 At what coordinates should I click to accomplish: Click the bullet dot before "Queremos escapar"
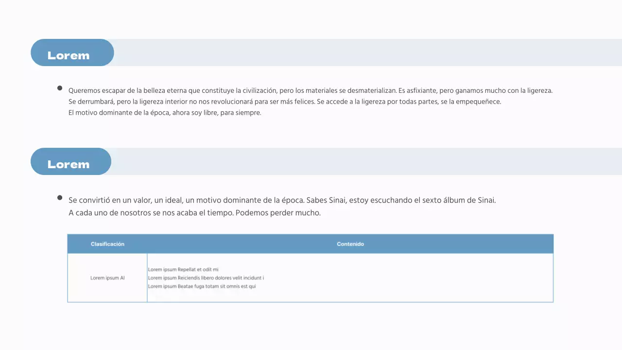[60, 88]
